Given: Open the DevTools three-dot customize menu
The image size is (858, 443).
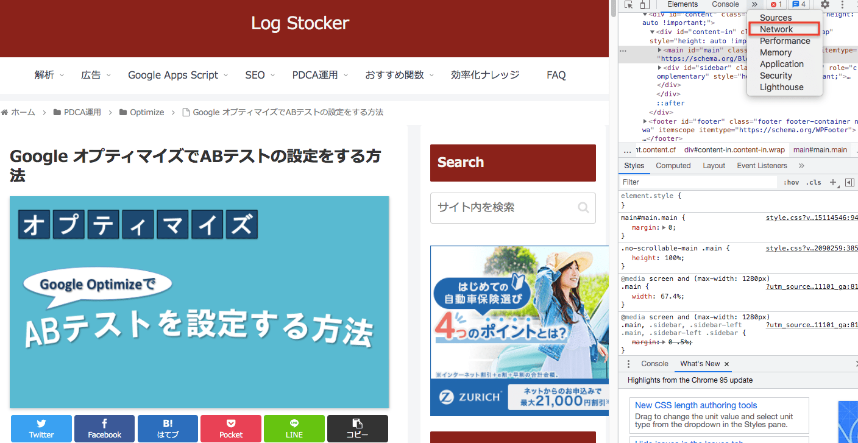Looking at the screenshot, I should pyautogui.click(x=842, y=4).
